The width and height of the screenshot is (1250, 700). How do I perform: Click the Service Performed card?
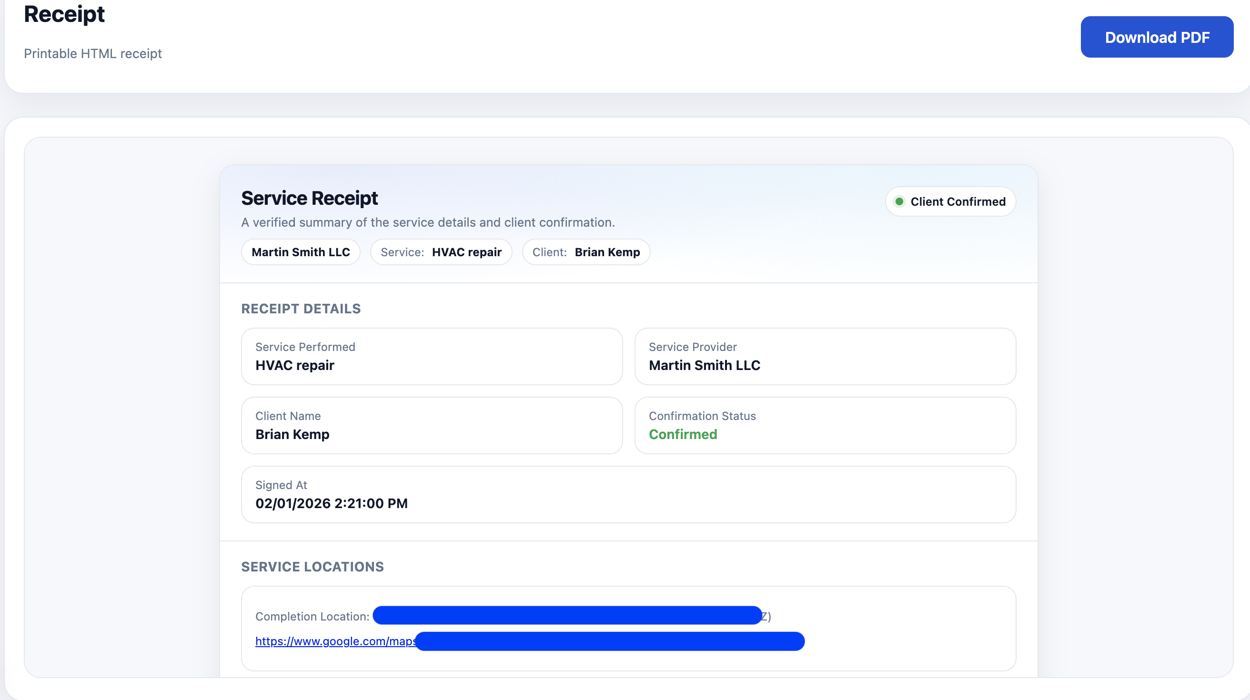click(432, 357)
